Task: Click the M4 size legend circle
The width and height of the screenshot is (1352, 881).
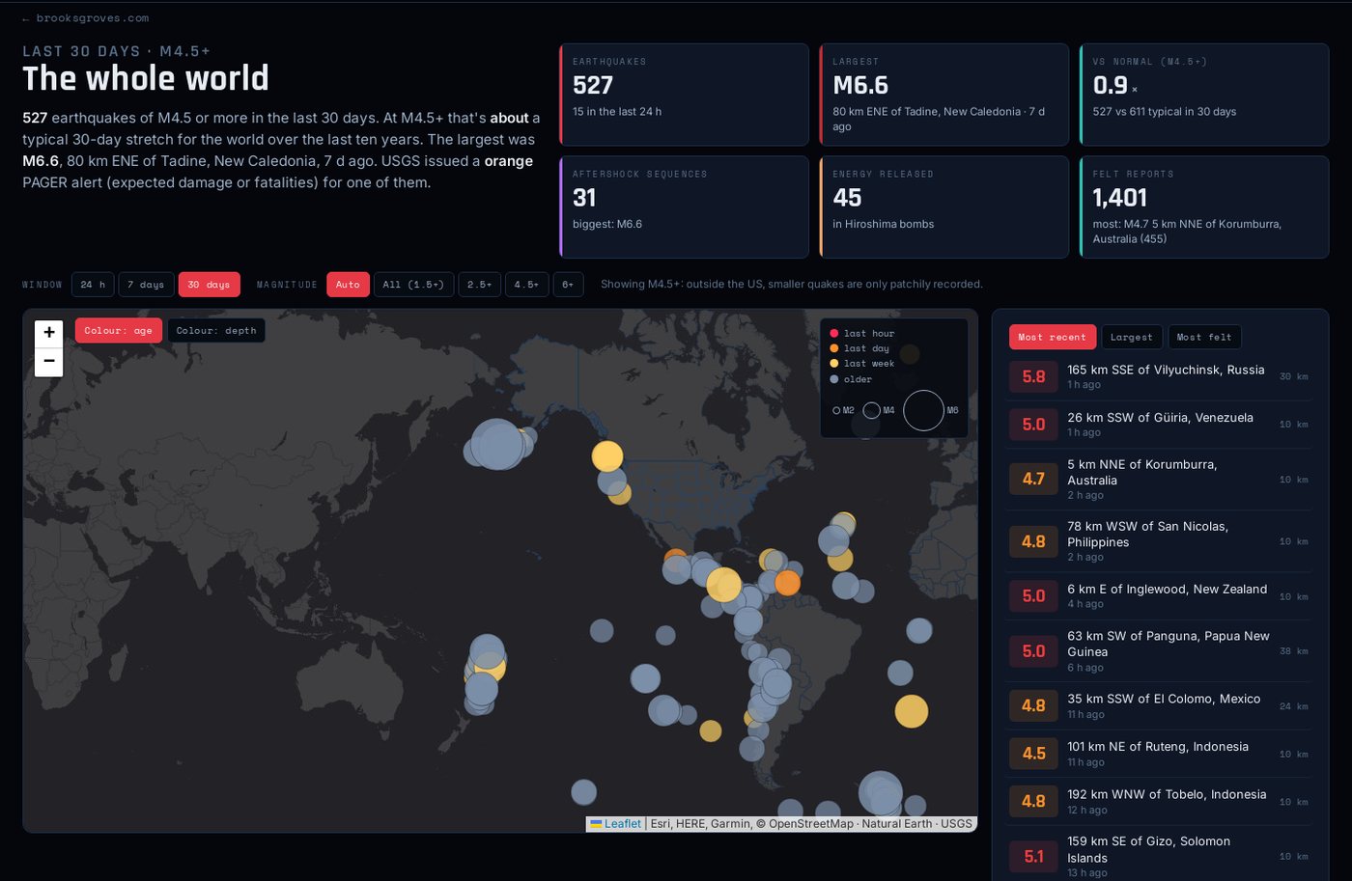Action: [x=871, y=410]
